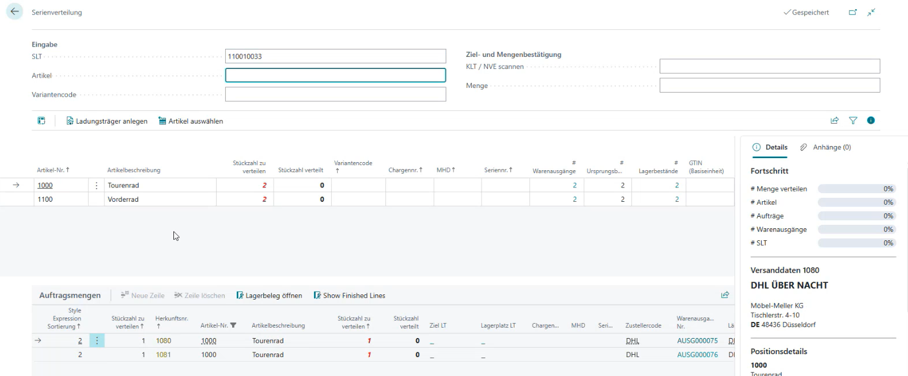
Task: Open warehouse shipment AUSG000075 link
Action: pyautogui.click(x=697, y=341)
